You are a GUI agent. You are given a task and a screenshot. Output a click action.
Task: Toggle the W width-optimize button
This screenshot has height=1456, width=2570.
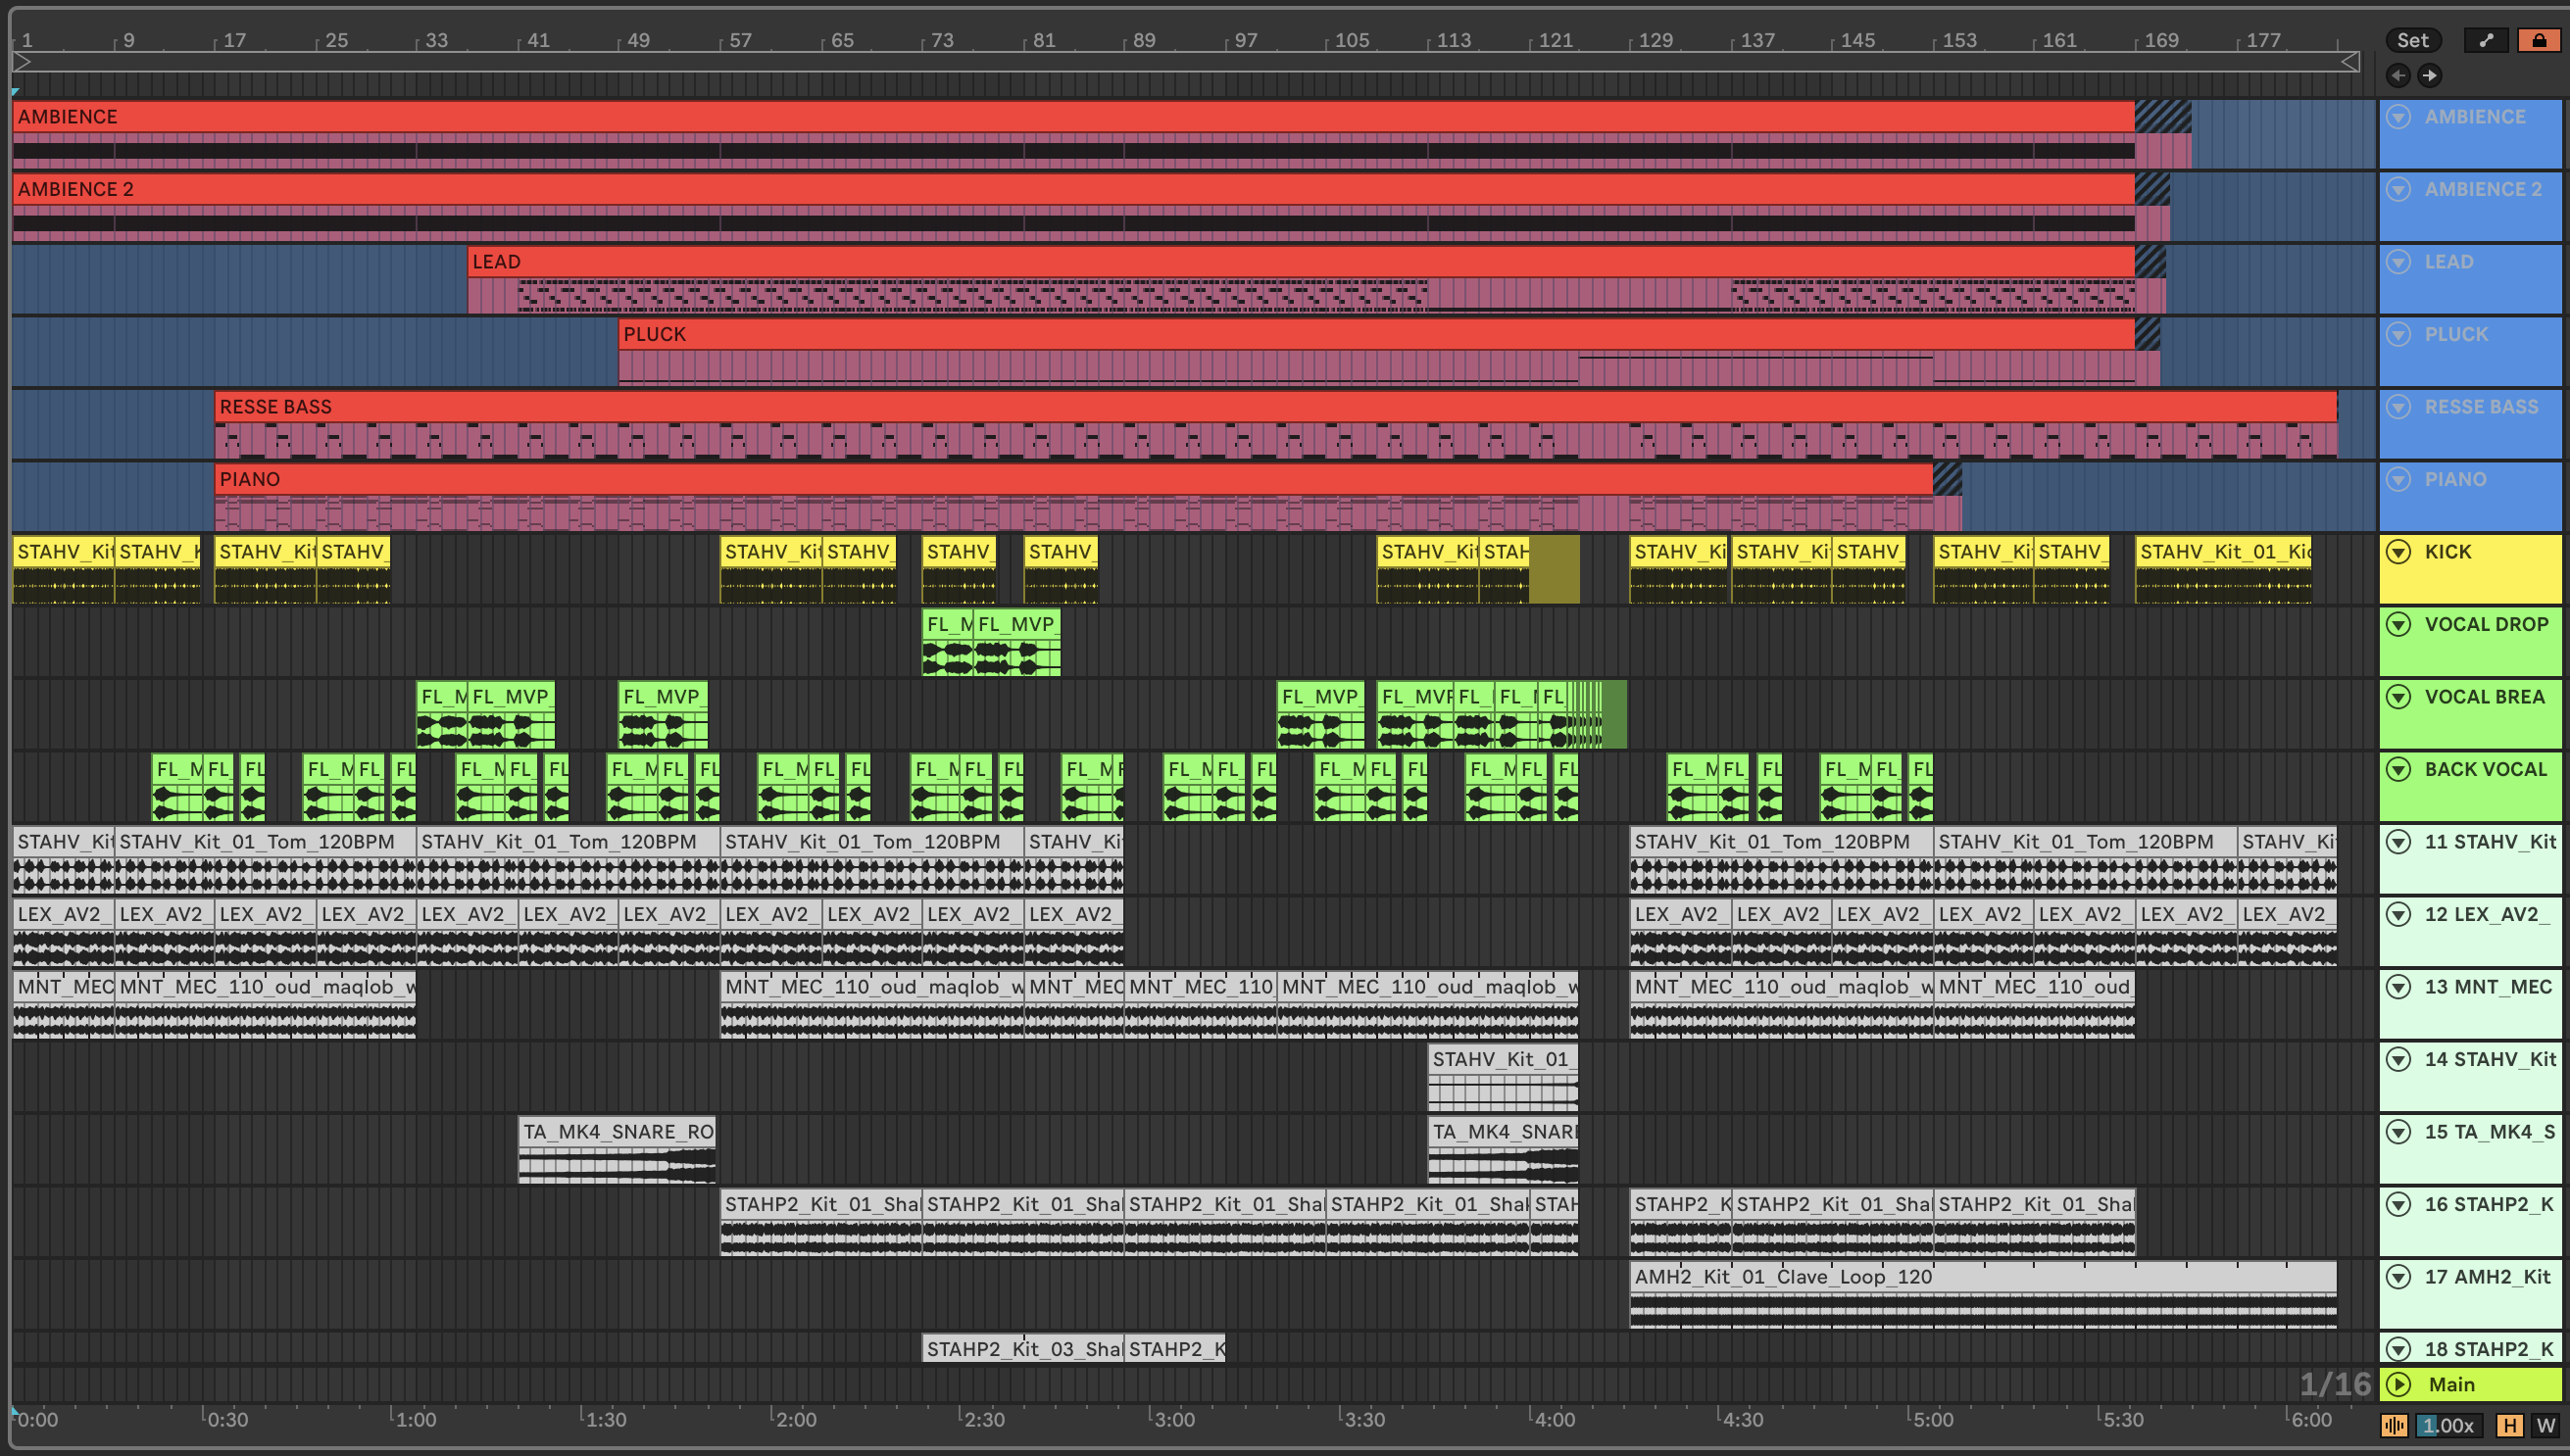[2545, 1425]
